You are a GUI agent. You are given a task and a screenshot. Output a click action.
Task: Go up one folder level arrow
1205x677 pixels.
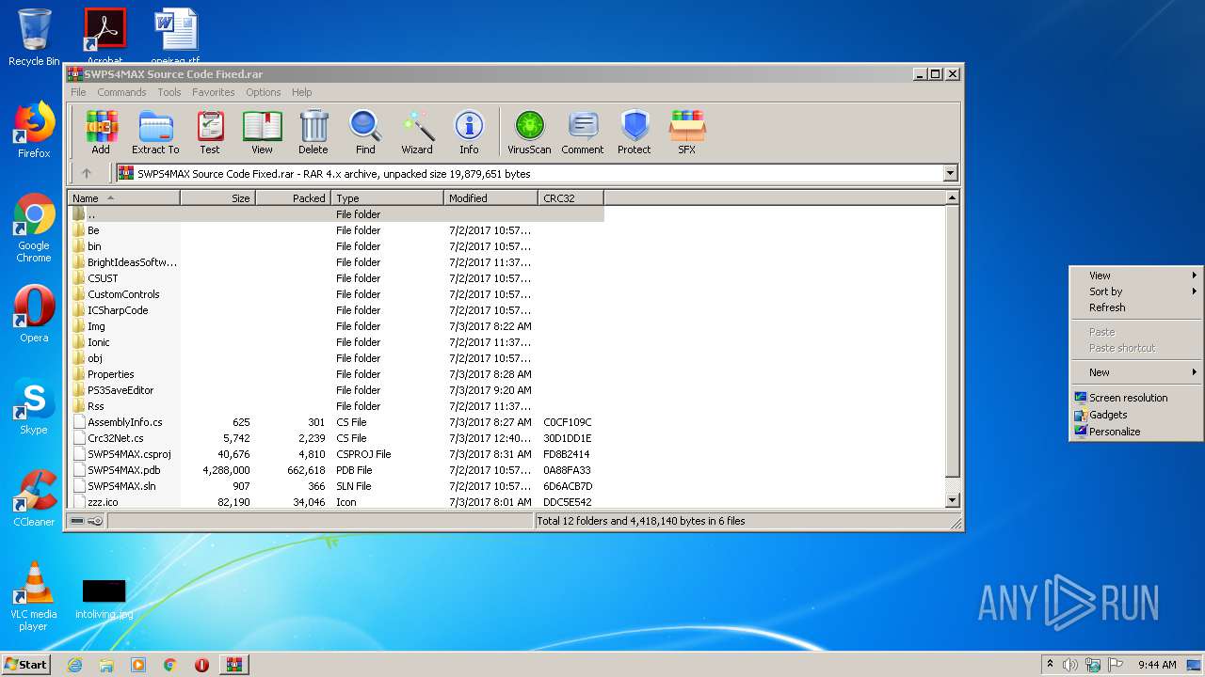click(87, 173)
